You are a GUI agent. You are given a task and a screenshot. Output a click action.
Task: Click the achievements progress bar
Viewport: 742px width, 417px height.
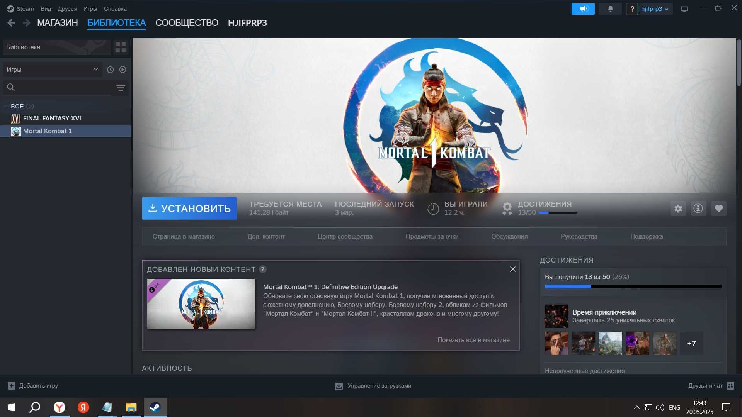633,286
